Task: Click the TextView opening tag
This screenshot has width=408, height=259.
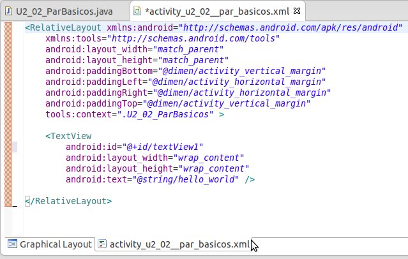Action: (68, 136)
